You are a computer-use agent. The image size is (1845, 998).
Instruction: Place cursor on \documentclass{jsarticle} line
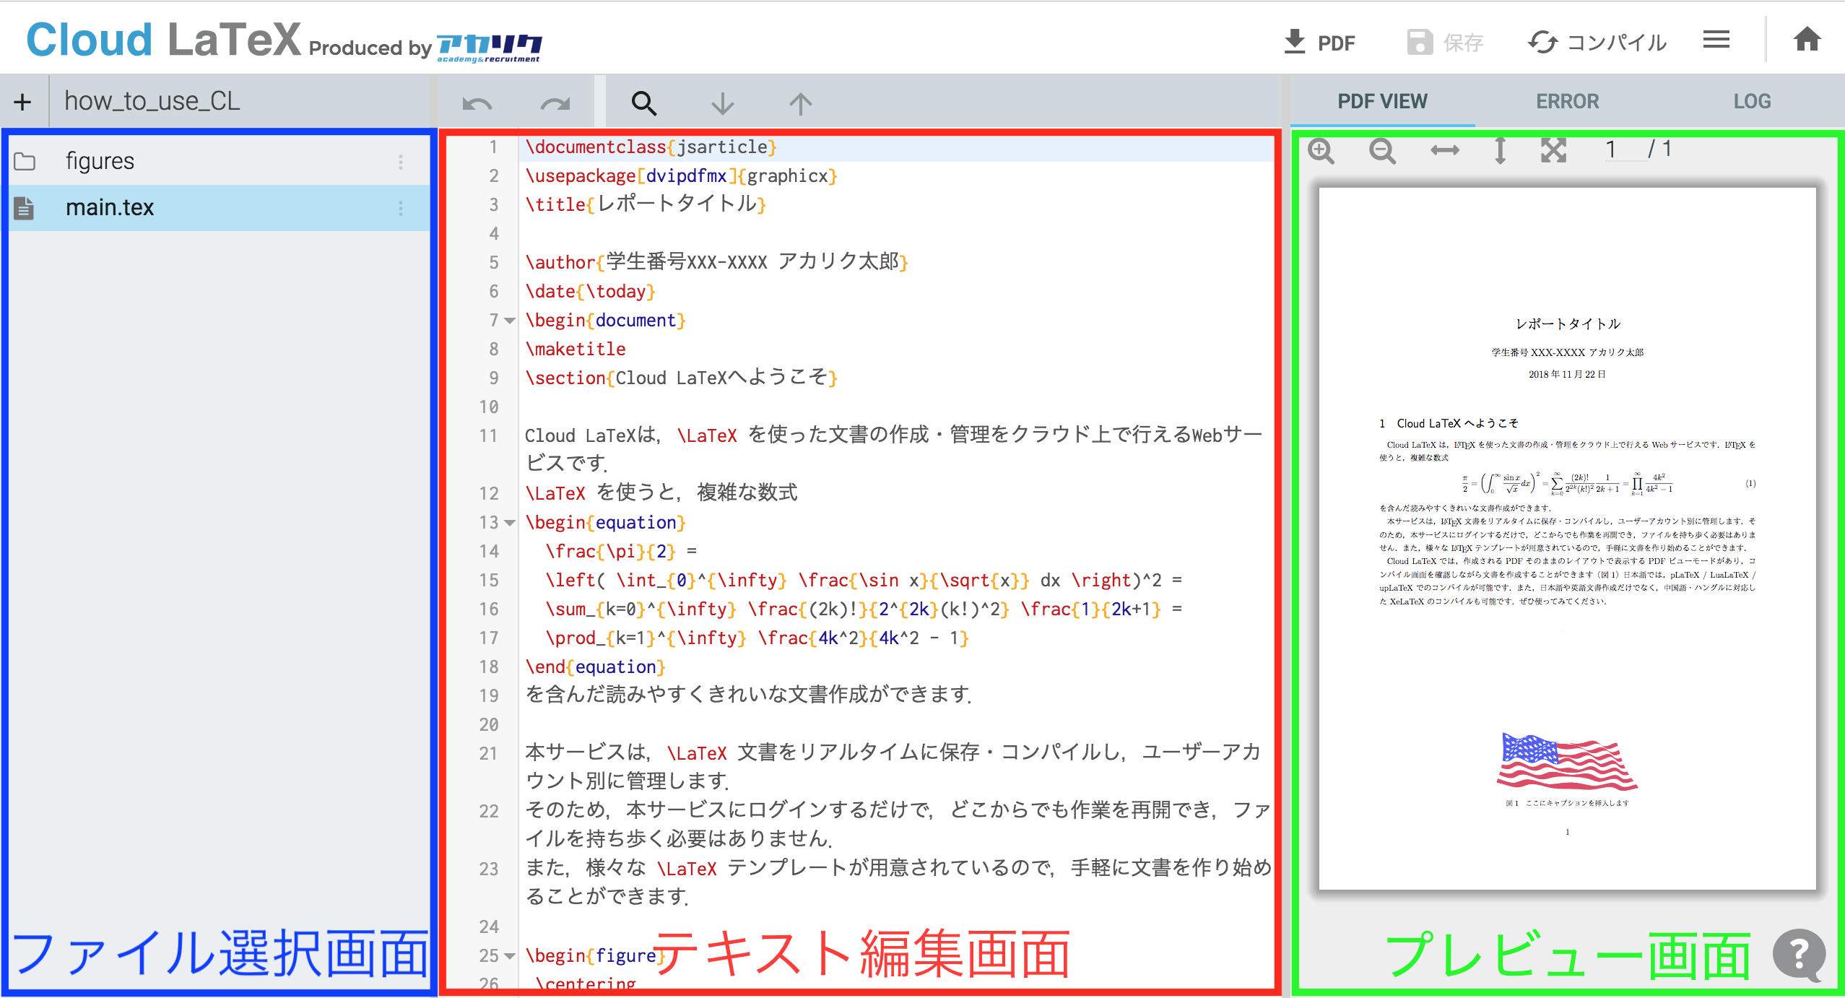895,147
